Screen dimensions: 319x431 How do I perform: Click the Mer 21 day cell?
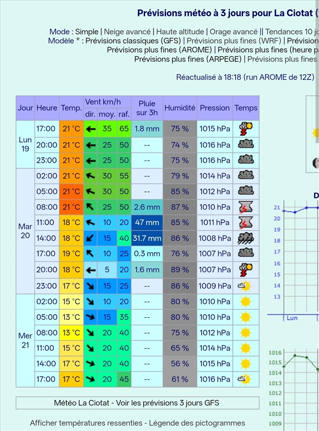click(x=25, y=340)
